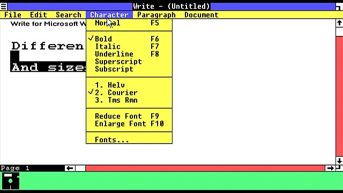The height and width of the screenshot is (193, 343).
Task: Choose Enlarge Font
Action: click(x=129, y=124)
